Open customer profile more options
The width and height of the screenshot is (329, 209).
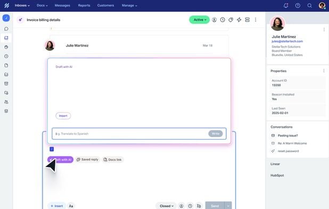click(x=324, y=30)
